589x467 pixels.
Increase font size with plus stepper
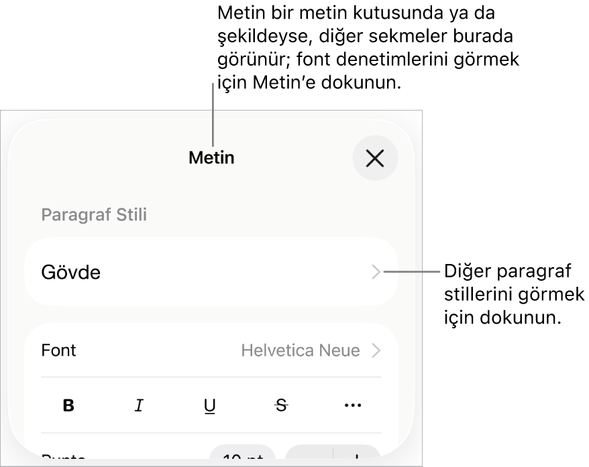click(357, 455)
